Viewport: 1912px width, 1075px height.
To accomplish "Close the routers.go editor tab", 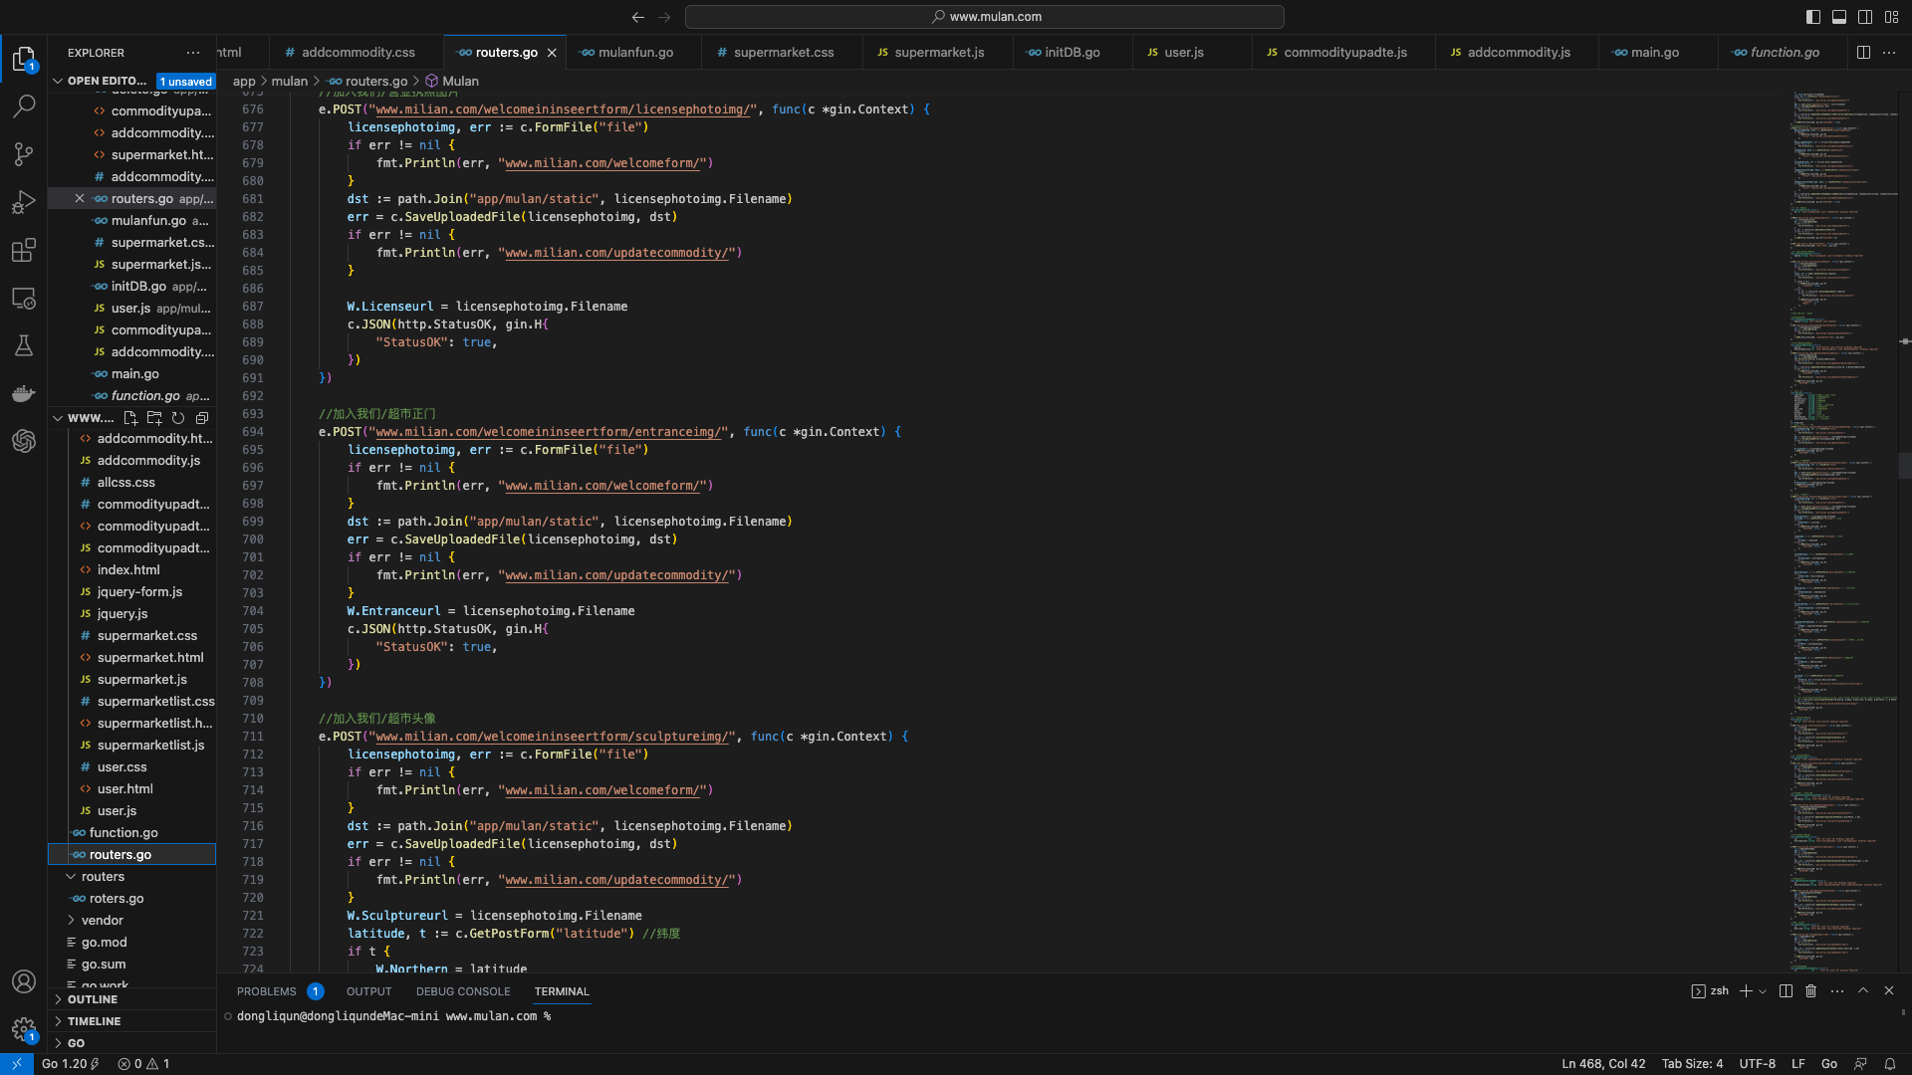I will (x=552, y=53).
